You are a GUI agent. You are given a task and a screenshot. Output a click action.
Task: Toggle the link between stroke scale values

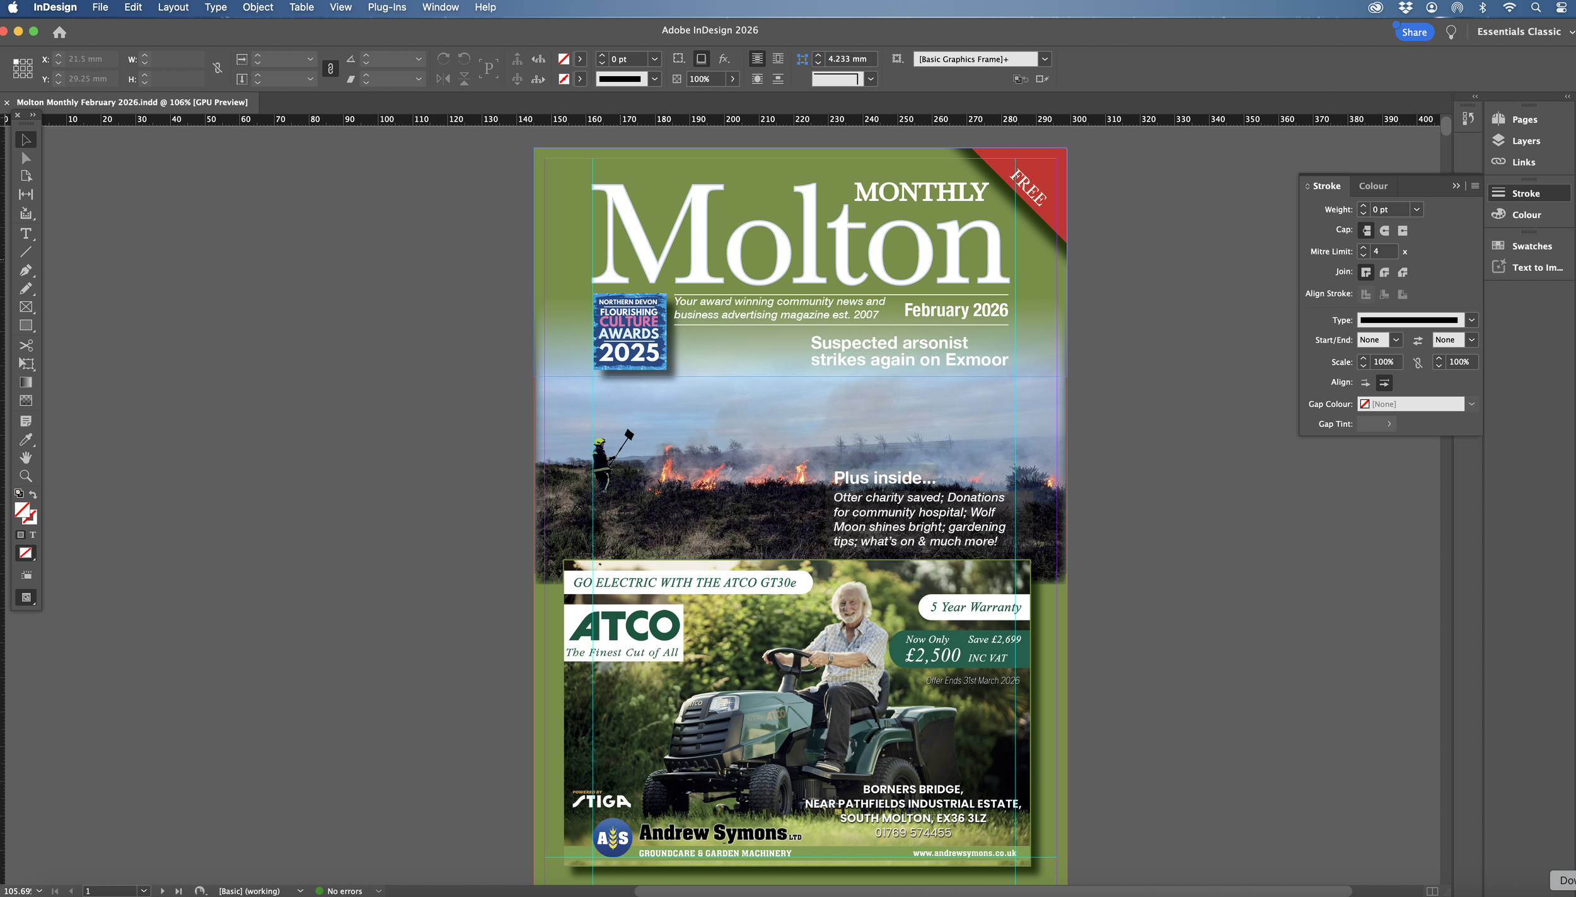(x=1418, y=362)
